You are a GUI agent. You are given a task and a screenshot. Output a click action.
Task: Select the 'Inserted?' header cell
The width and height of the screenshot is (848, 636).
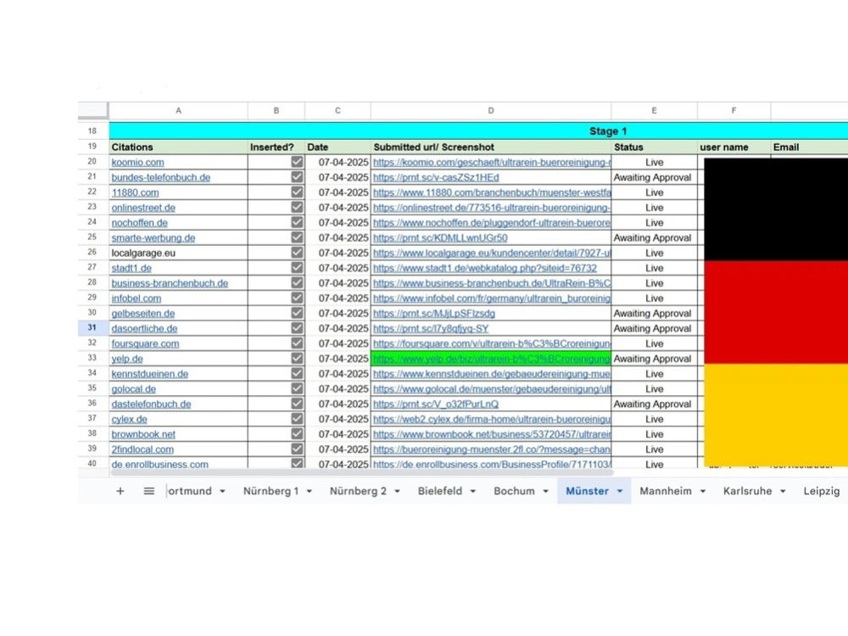click(276, 147)
